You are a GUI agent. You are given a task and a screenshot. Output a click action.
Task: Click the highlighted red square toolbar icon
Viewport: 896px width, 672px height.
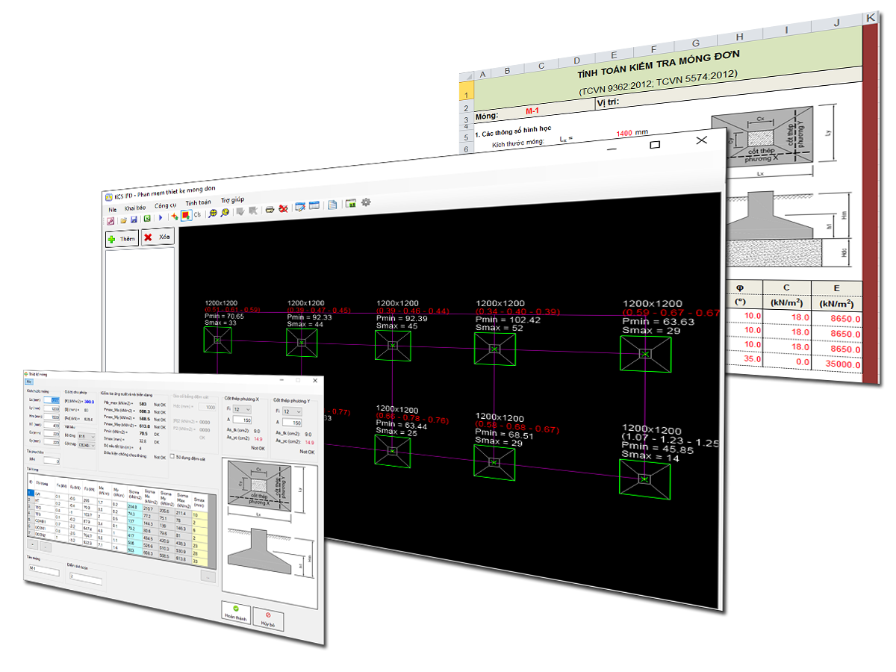point(186,216)
